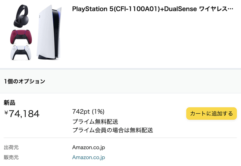Click the 出荷元 Amazon.co.jp shipper text

[x=89, y=148]
